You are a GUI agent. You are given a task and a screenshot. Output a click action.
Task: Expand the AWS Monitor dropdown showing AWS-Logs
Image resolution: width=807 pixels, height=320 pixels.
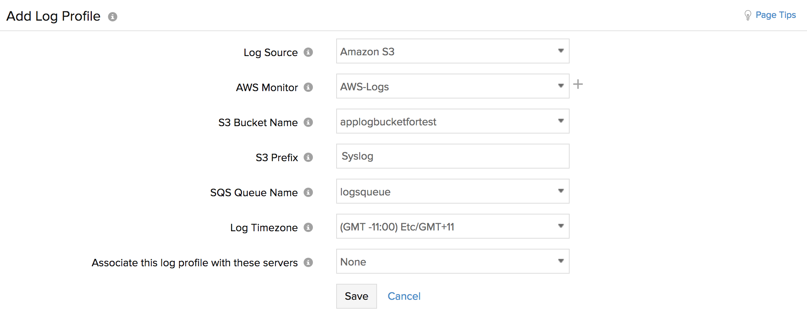[453, 86]
